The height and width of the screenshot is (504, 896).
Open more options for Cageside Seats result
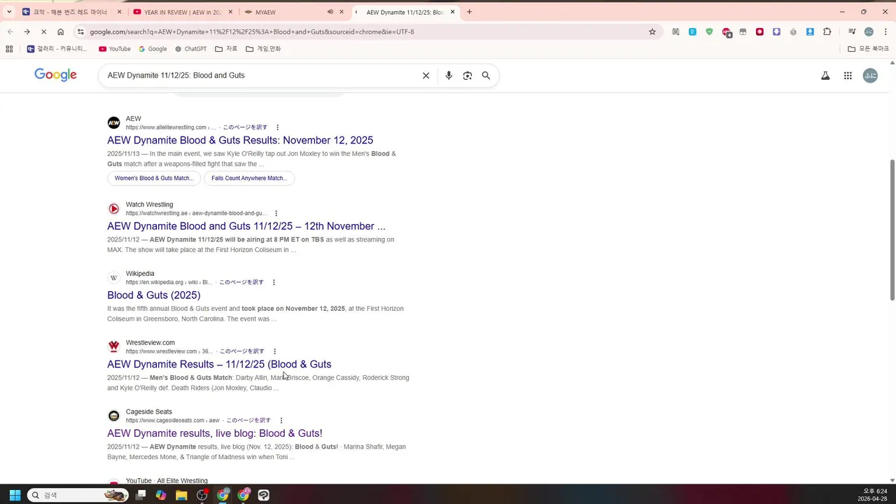(x=281, y=421)
